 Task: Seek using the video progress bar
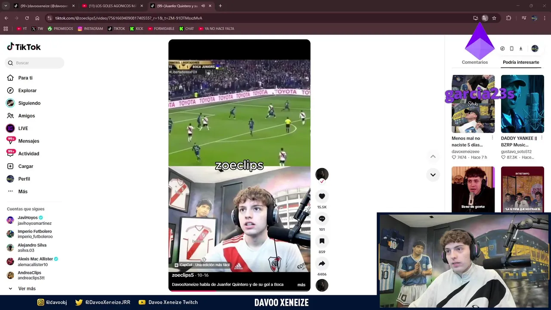(239, 291)
